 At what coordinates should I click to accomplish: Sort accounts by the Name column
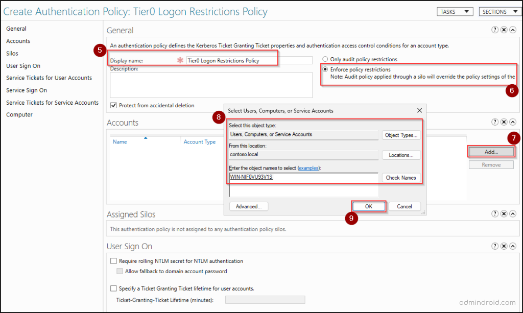[120, 141]
